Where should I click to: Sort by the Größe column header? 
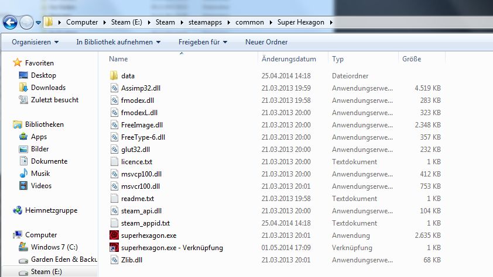point(412,59)
